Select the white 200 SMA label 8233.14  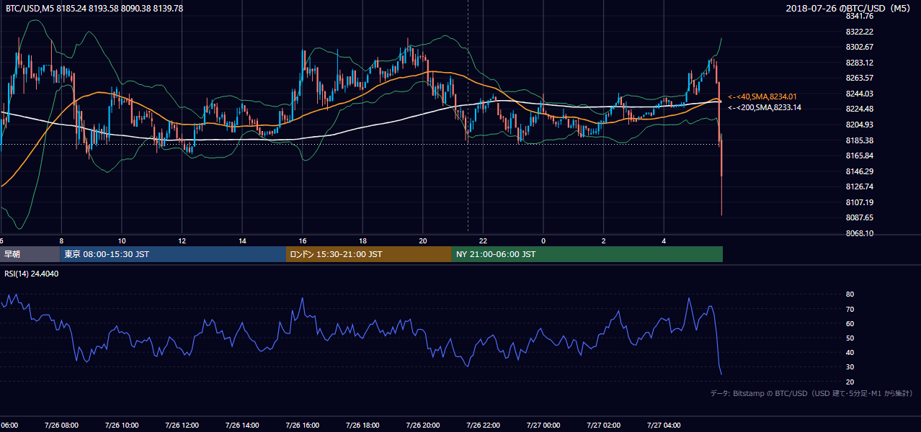(x=765, y=107)
